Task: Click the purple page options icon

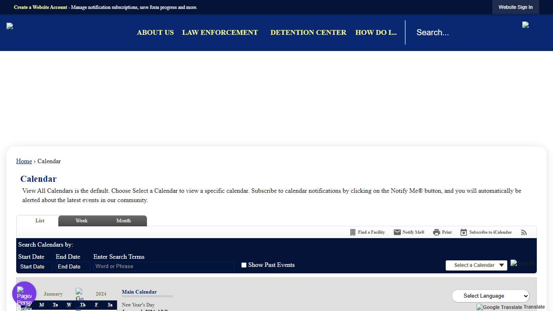Action: pyautogui.click(x=24, y=294)
